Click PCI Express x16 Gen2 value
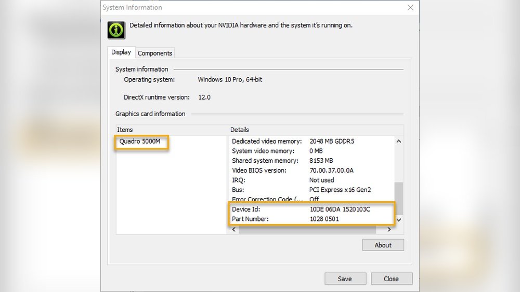520x292 pixels. coord(340,190)
